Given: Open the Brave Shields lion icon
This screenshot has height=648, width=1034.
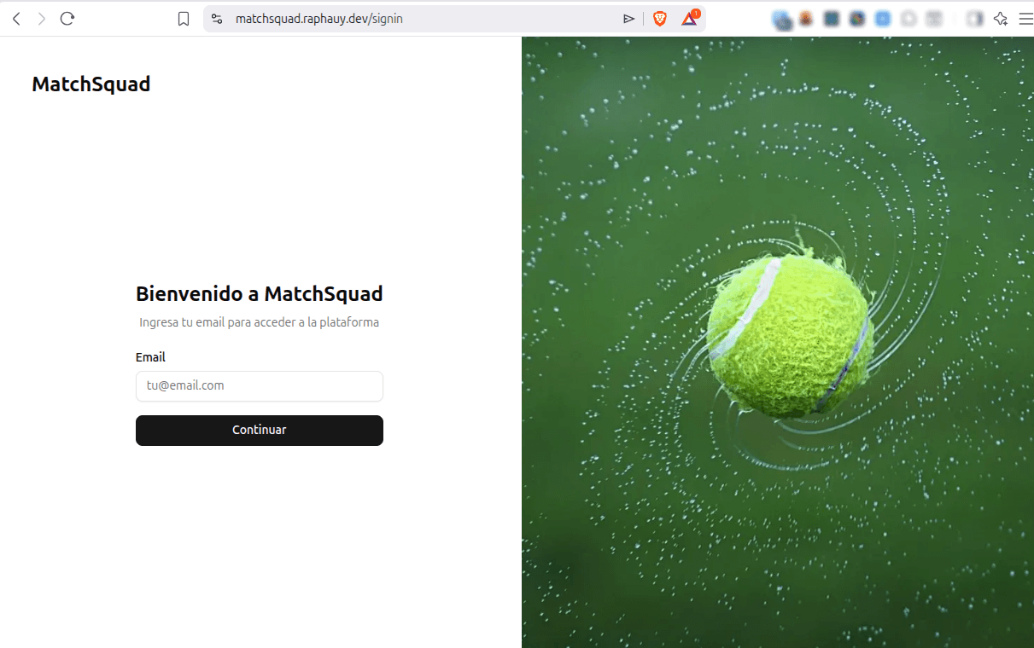Looking at the screenshot, I should pos(659,19).
